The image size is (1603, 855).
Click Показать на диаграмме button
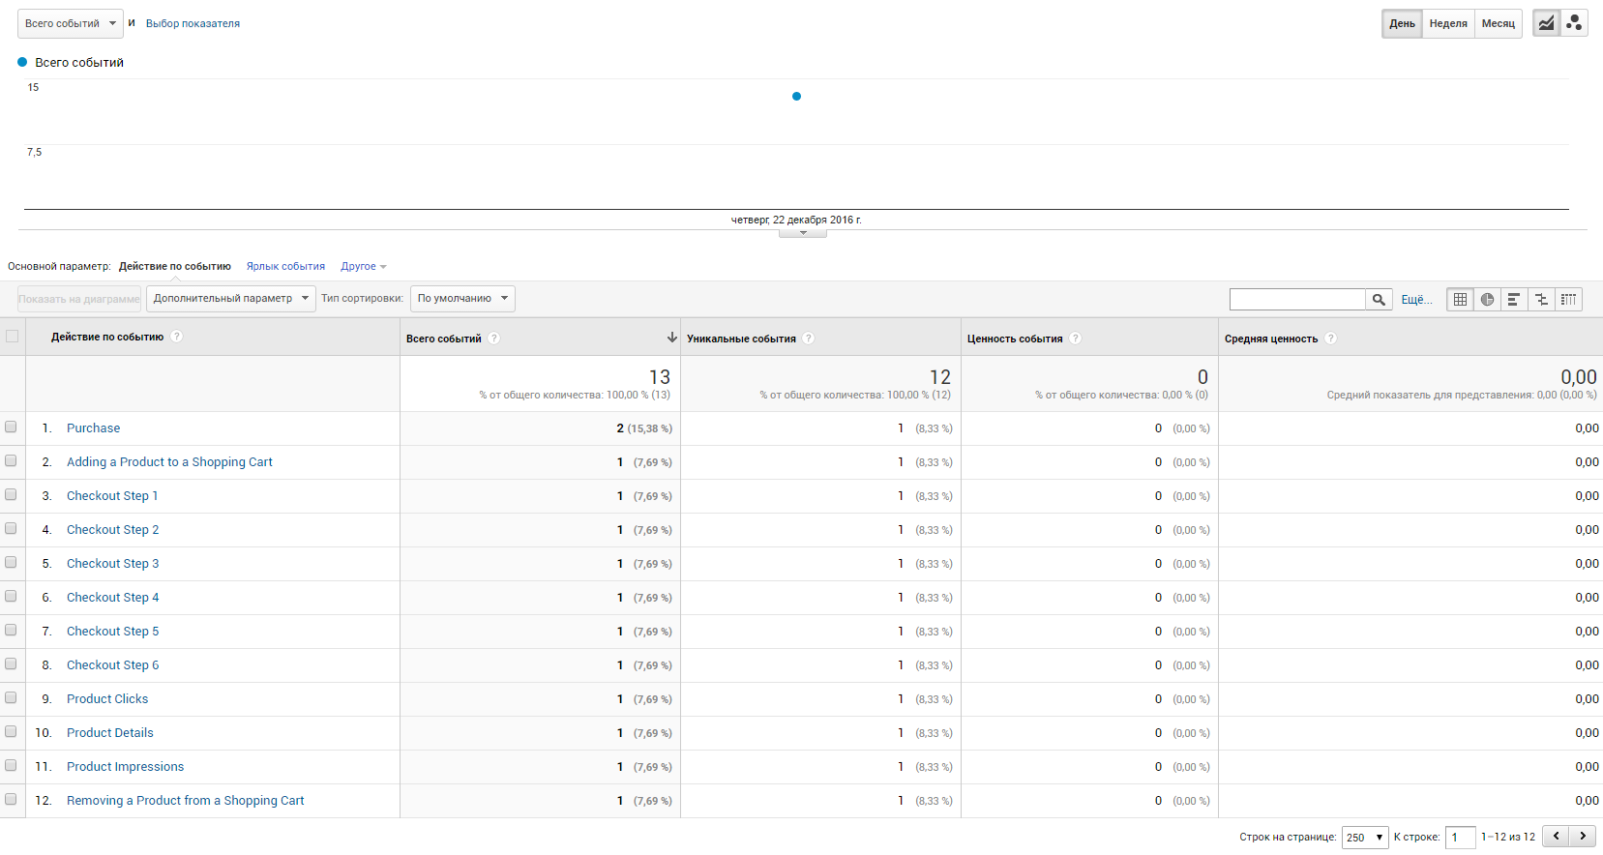(x=79, y=299)
